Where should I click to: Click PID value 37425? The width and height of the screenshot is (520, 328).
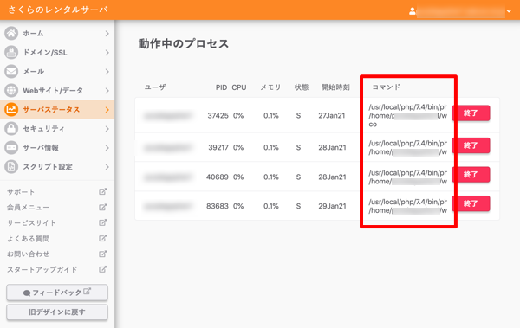(218, 116)
